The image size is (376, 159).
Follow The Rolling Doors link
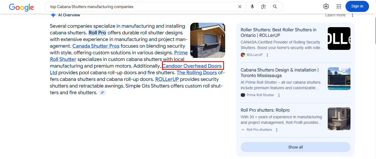197,73
